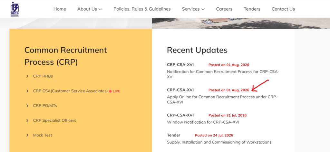Open the CRP Specialist Officers link
Image resolution: width=330 pixels, height=152 pixels.
(x=54, y=120)
